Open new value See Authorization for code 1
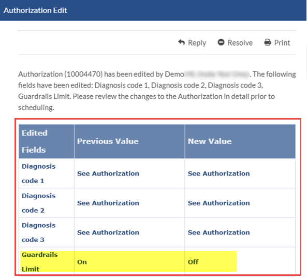 218,174
